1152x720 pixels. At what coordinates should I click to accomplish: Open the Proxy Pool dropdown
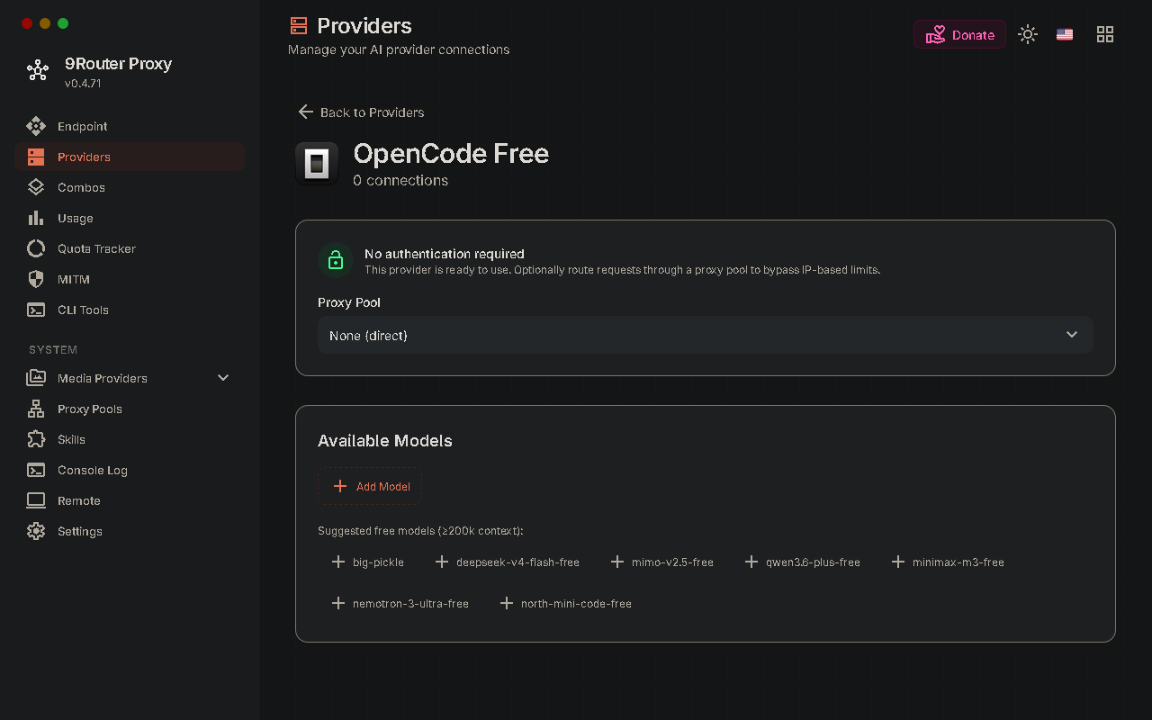[x=706, y=335]
